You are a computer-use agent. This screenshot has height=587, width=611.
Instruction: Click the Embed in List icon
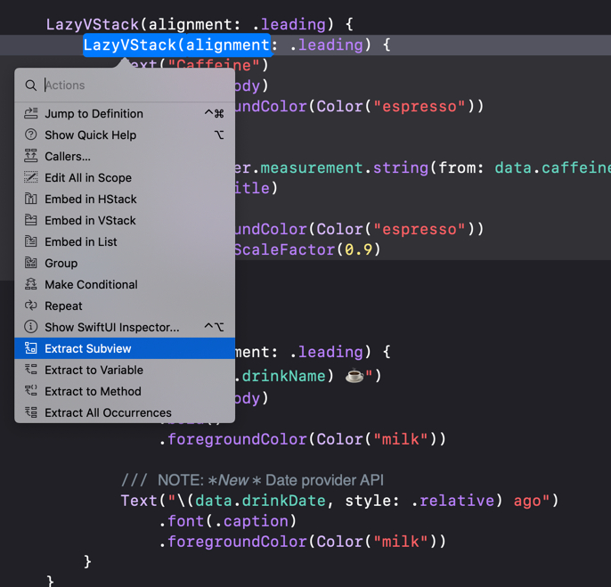tap(31, 241)
